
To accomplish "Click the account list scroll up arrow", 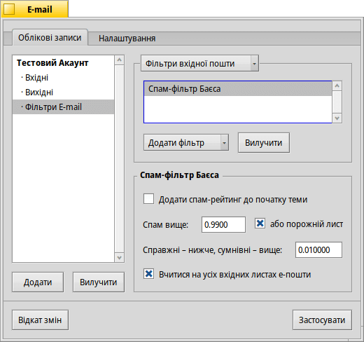I will tap(120, 60).
